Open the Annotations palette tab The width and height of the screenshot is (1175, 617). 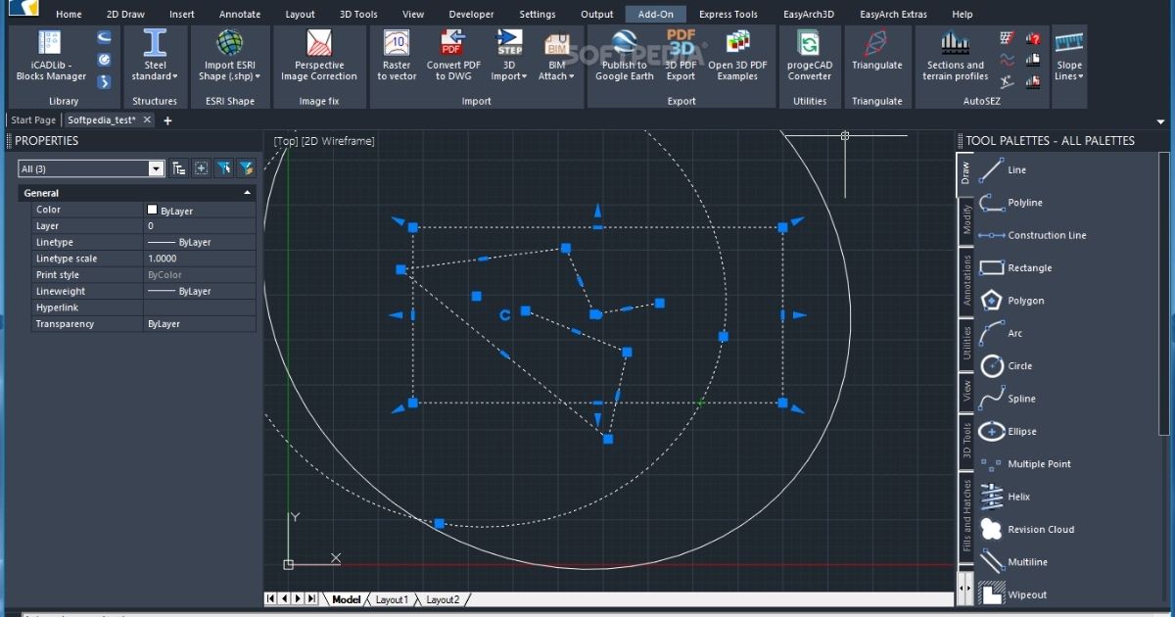(966, 281)
